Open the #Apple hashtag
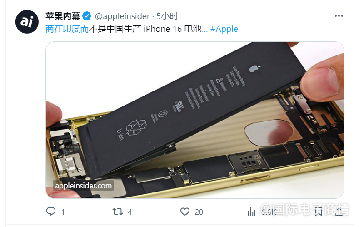This screenshot has height=227, width=359. pos(224,29)
